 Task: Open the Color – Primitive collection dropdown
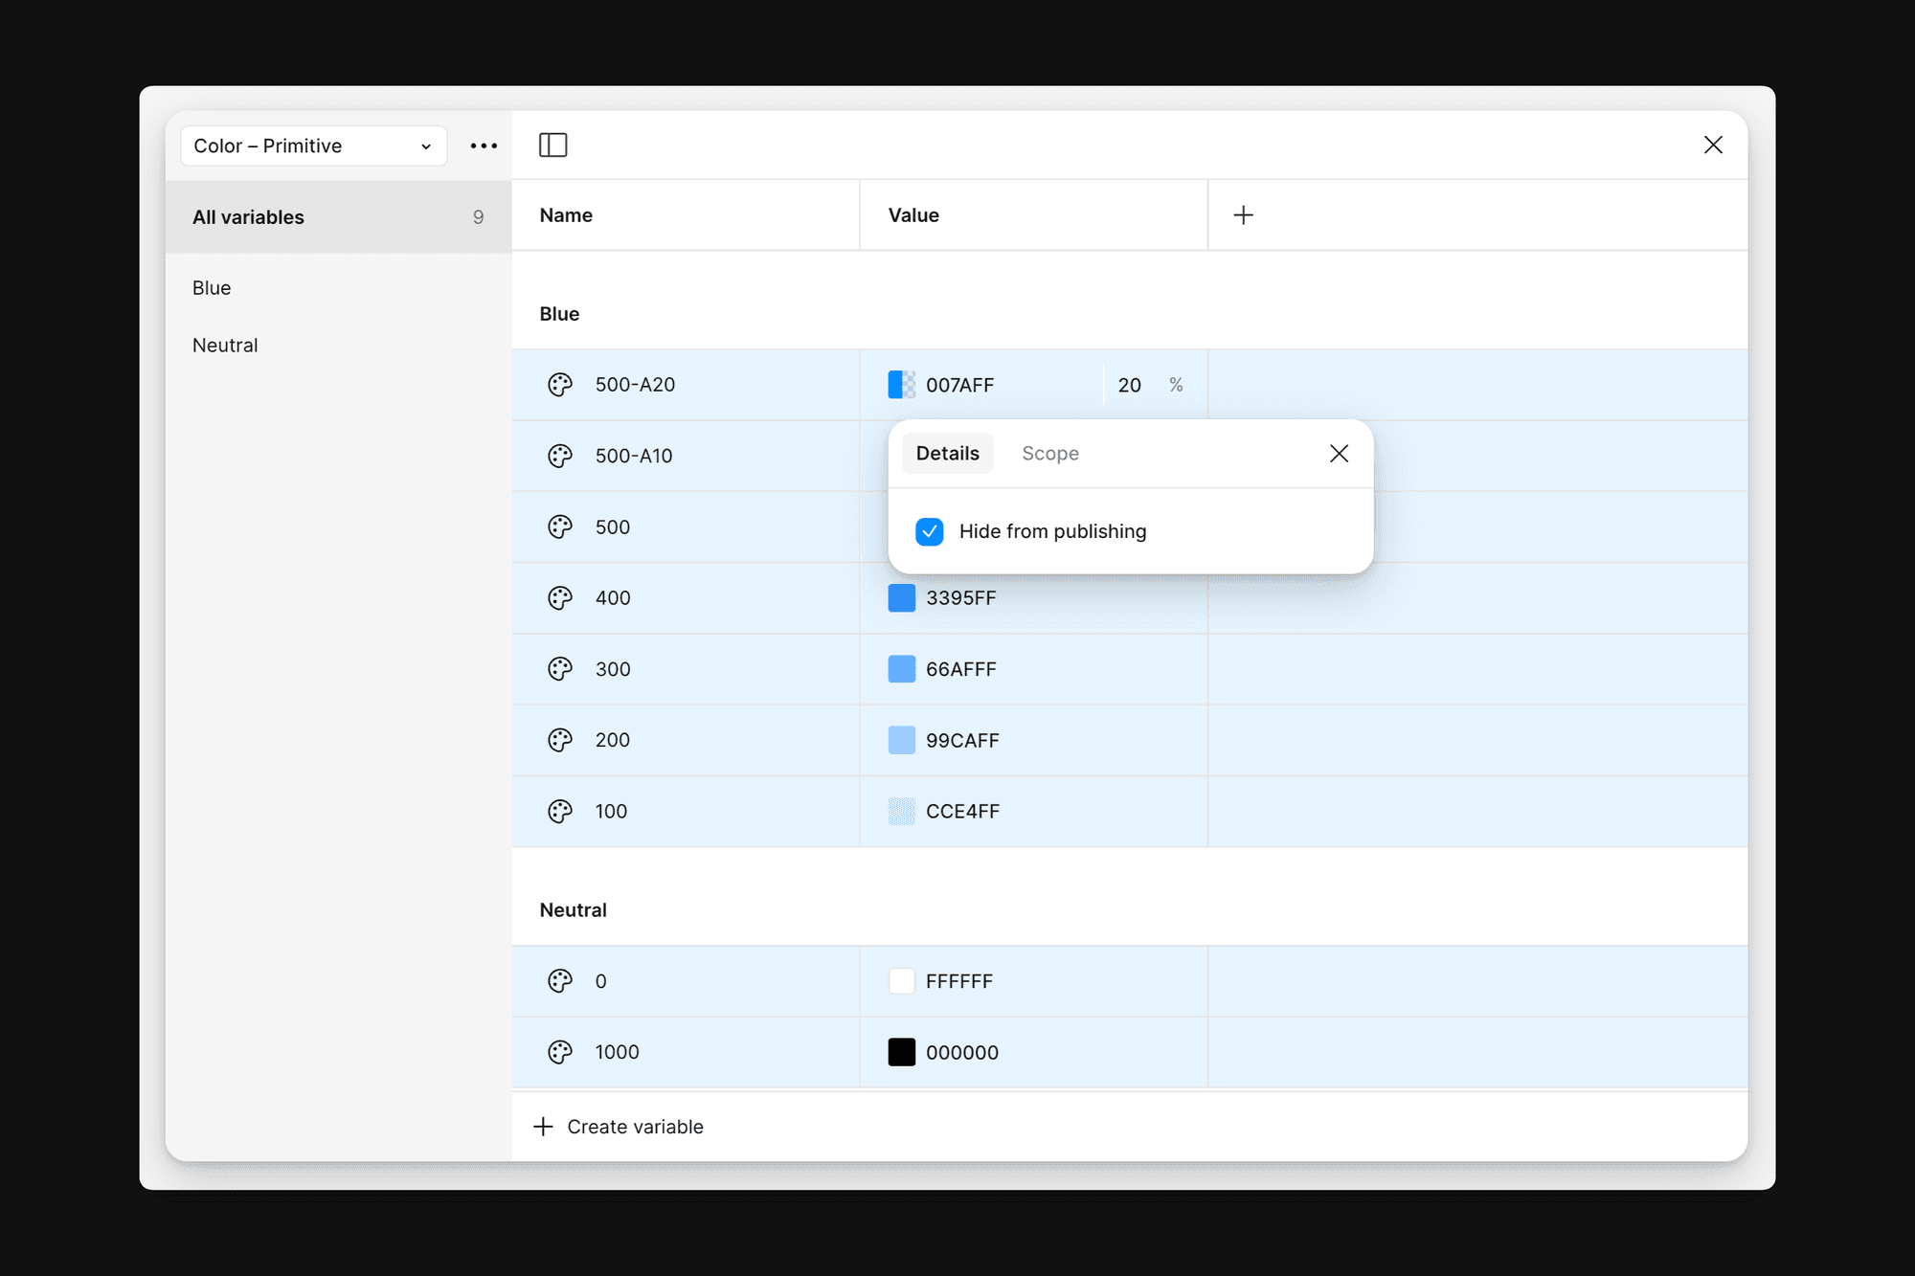(x=313, y=146)
